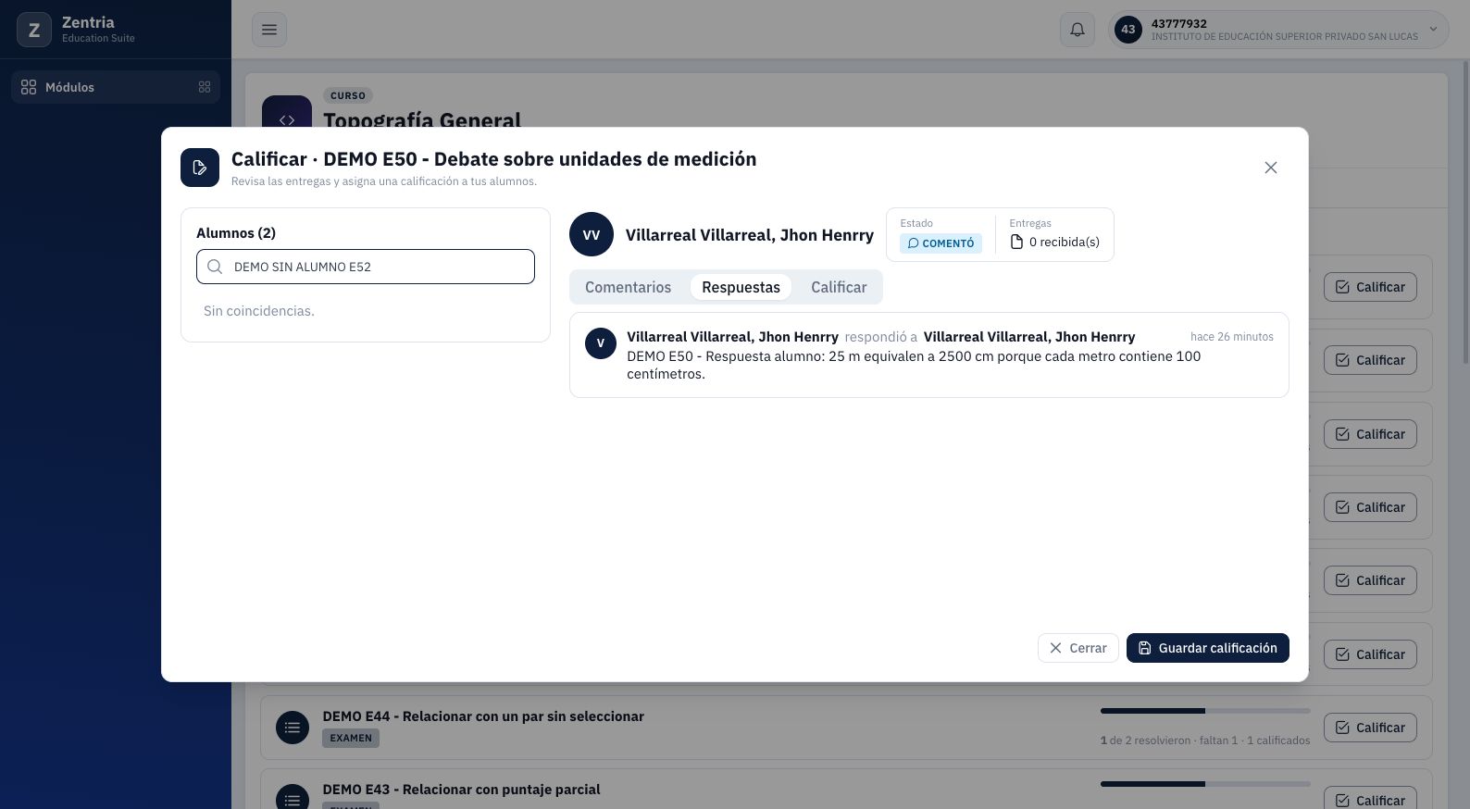Click the 'Alumnos (2)' heading
The height and width of the screenshot is (809, 1470).
coord(236,233)
